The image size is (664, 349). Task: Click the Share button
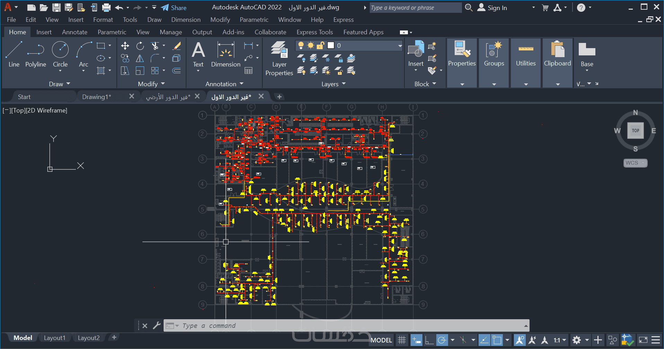point(174,8)
